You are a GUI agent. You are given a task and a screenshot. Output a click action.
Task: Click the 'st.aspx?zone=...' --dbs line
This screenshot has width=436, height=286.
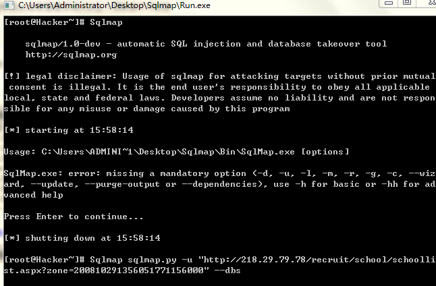click(x=122, y=270)
